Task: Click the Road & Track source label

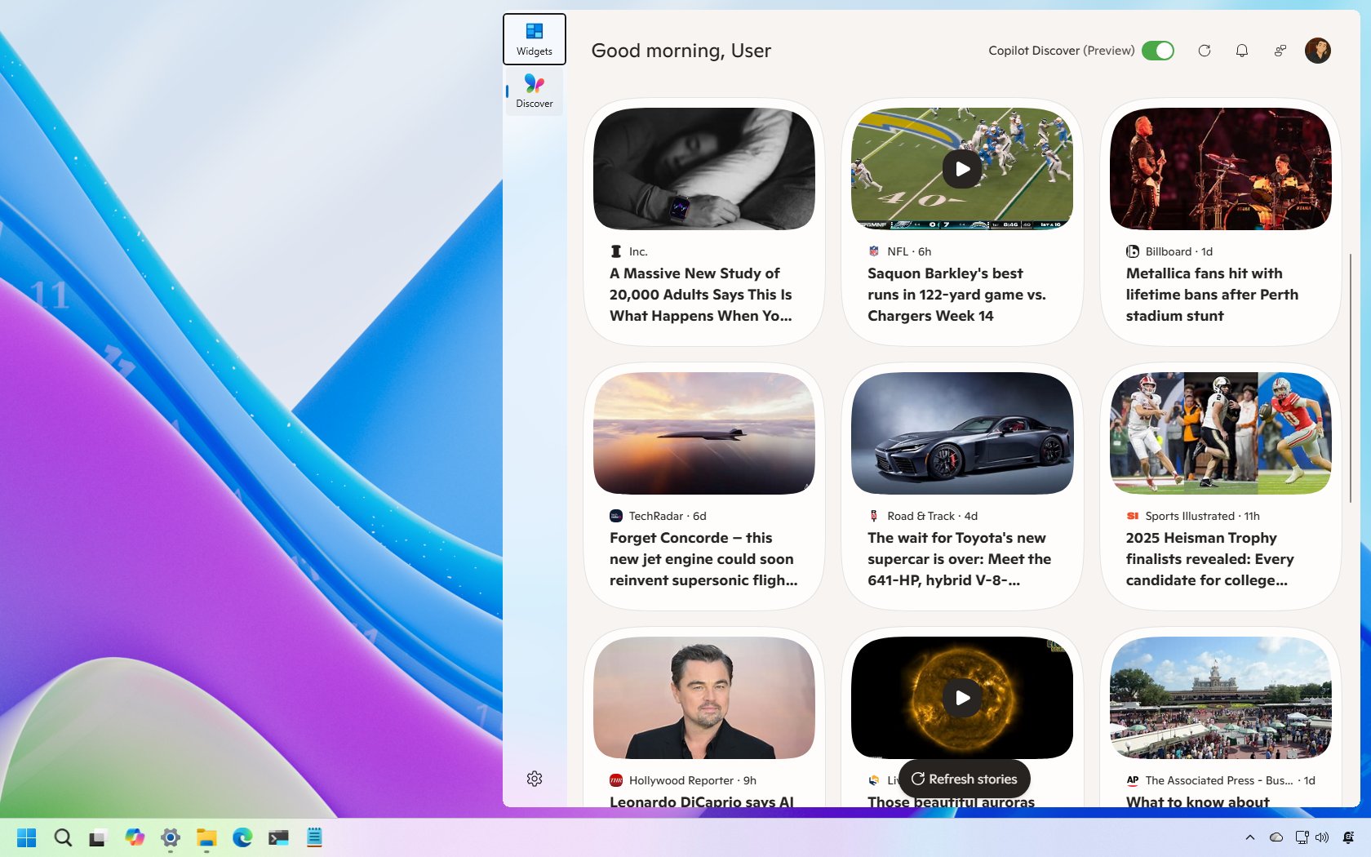Action: pos(921,516)
